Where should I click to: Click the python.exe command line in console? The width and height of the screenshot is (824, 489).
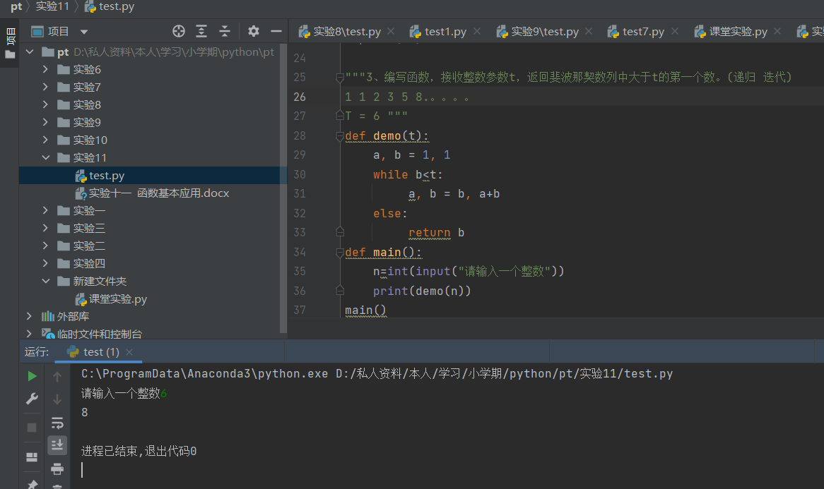pyautogui.click(x=377, y=373)
